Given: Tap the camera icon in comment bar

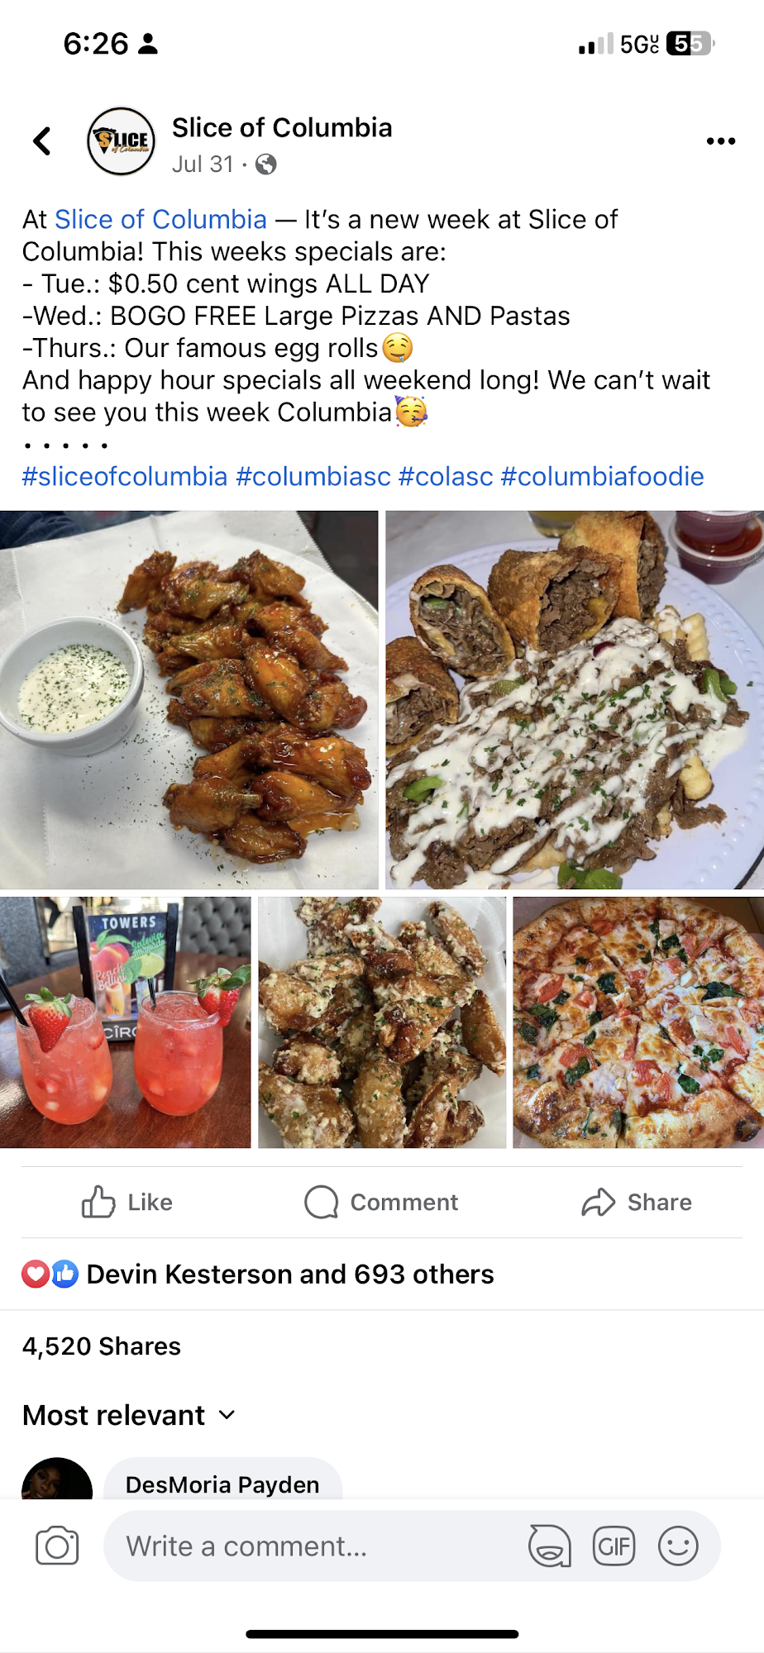Looking at the screenshot, I should coord(57,1546).
